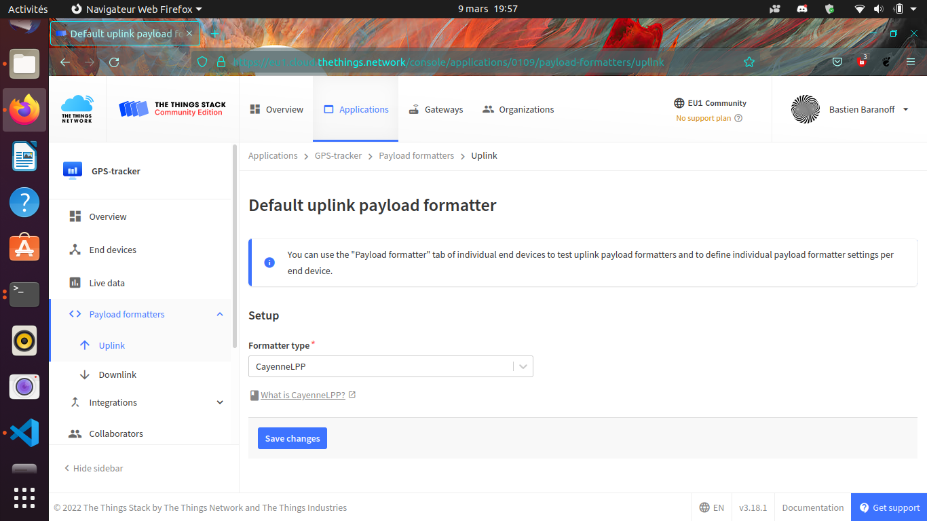The height and width of the screenshot is (521, 927).
Task: Expand the Integrations chevron
Action: tap(219, 402)
